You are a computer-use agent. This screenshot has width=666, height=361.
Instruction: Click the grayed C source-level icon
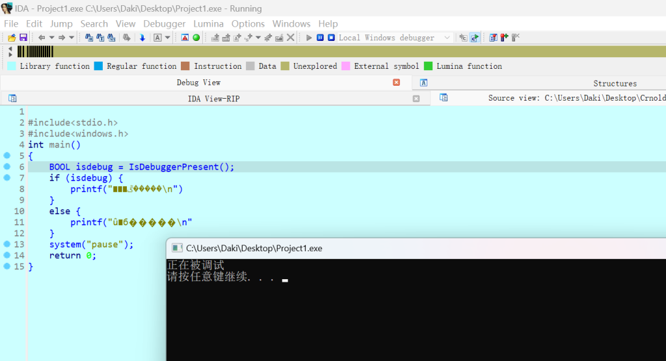click(x=463, y=38)
